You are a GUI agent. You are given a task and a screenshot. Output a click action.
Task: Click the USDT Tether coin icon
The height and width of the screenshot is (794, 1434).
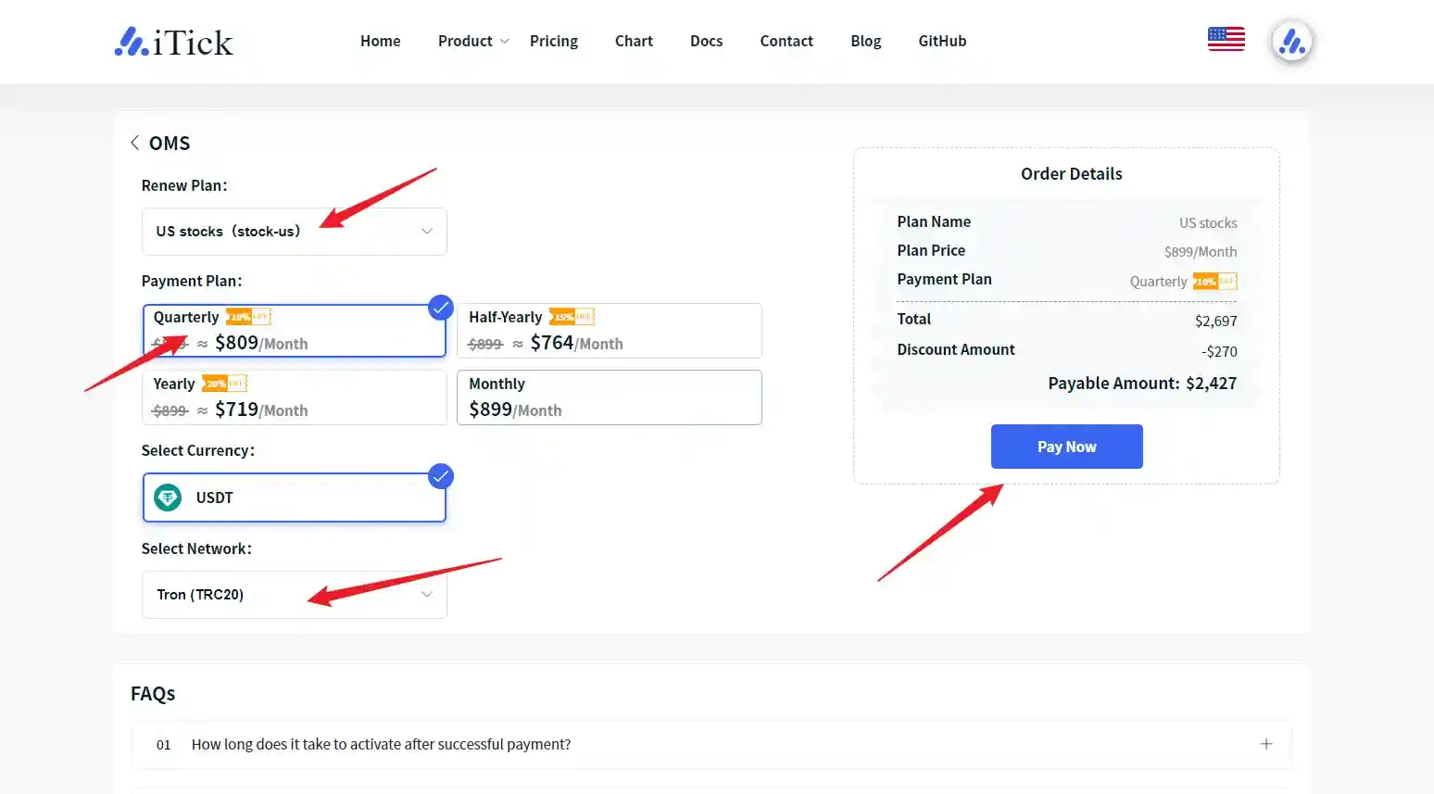168,498
